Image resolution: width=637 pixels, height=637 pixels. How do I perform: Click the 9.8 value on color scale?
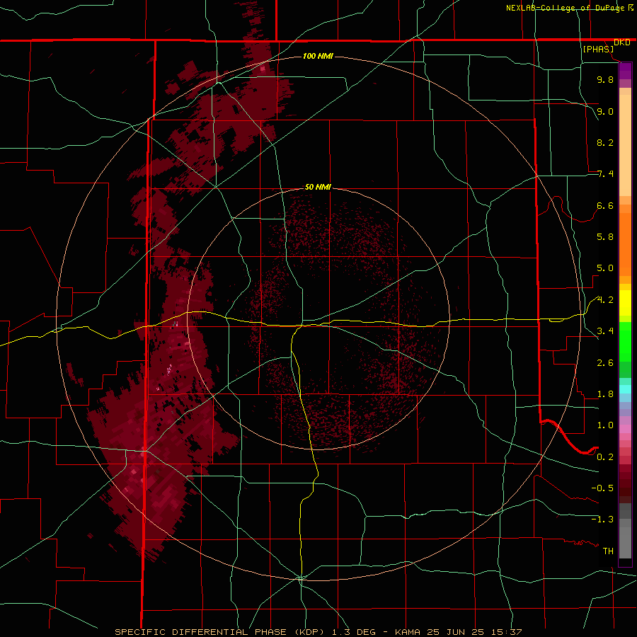pos(605,79)
